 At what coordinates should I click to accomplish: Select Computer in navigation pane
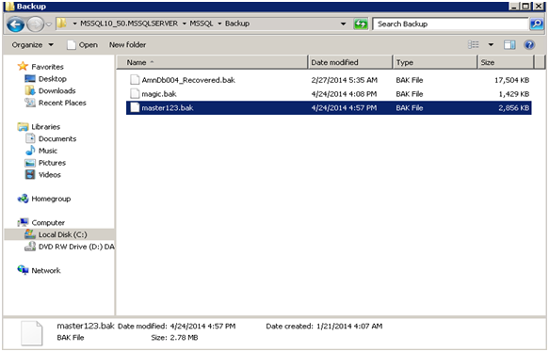(41, 222)
